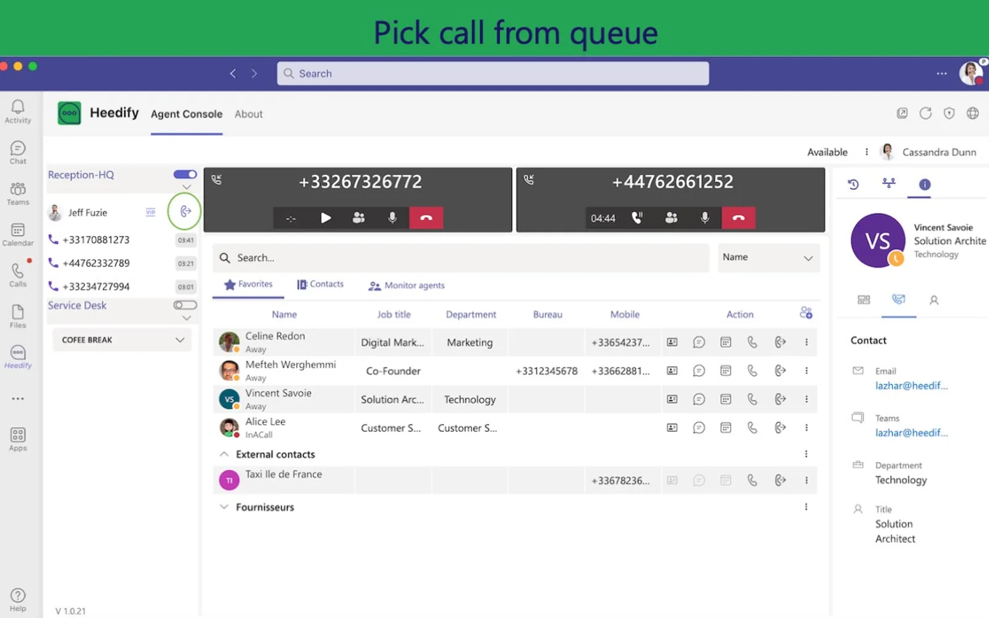Image resolution: width=989 pixels, height=618 pixels.
Task: Open Teams settings and more menu
Action: tap(941, 74)
